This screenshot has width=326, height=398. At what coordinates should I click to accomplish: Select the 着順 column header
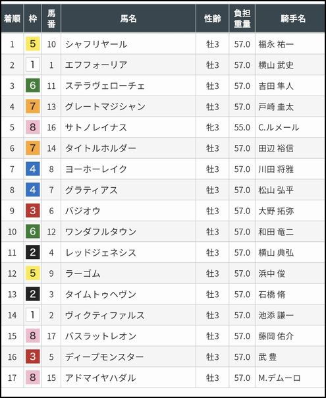(x=12, y=18)
